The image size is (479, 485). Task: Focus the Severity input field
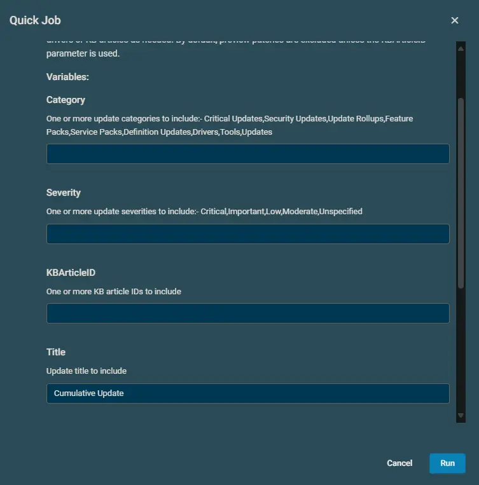[247, 234]
